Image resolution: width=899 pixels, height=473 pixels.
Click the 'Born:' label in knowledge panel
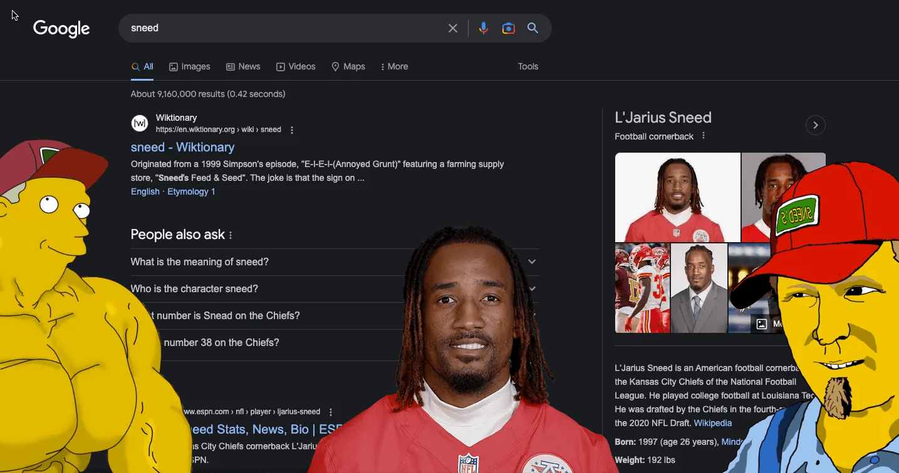coord(625,442)
